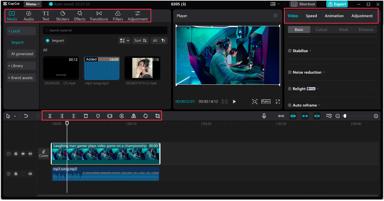Toggle clip linkage in timeline toolbar
This screenshot has height=201, width=384.
pos(305,116)
